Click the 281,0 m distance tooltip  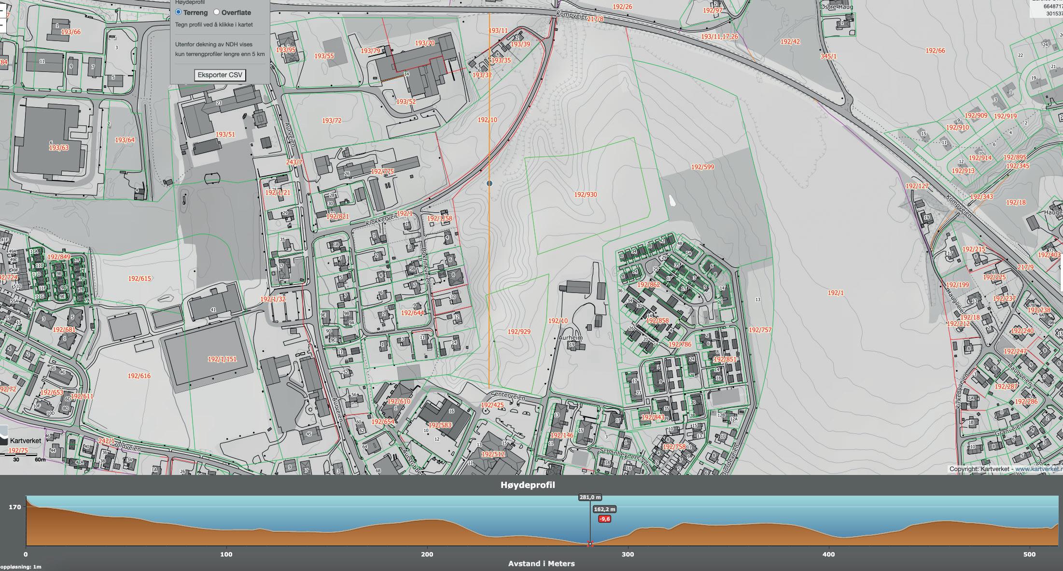(x=590, y=497)
